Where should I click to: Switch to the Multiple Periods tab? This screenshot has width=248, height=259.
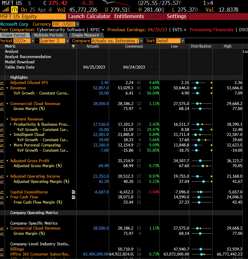tap(49, 35)
